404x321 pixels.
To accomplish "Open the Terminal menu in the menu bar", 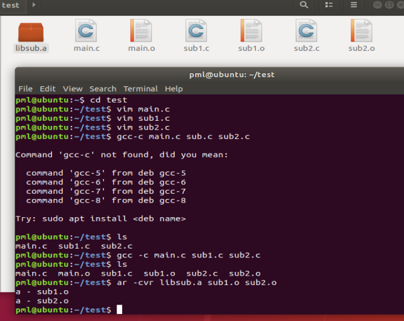I will coord(140,89).
